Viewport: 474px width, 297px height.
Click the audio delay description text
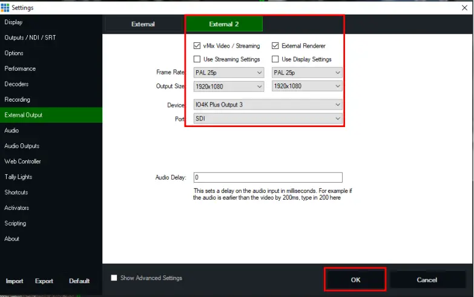272,194
